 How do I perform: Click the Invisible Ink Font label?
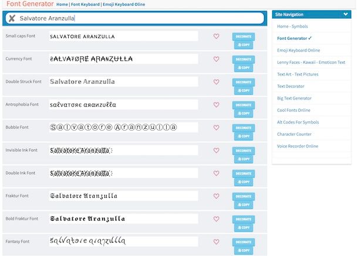pyautogui.click(x=22, y=150)
